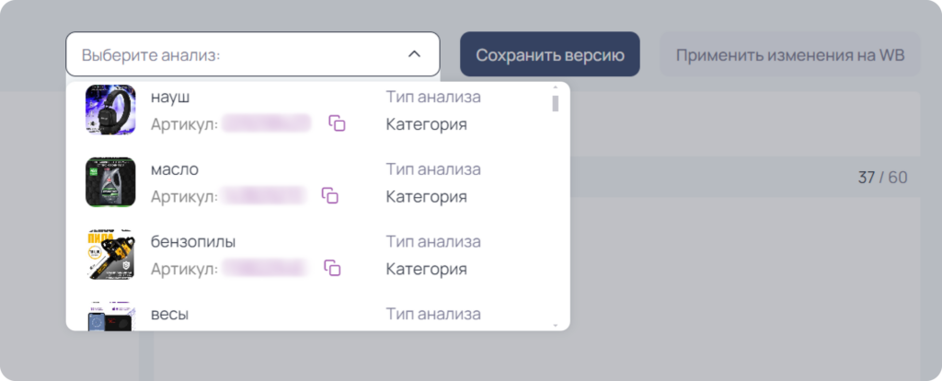Click the motor oil product thumbnail
The width and height of the screenshot is (942, 381).
pyautogui.click(x=110, y=182)
